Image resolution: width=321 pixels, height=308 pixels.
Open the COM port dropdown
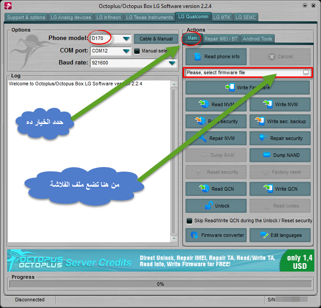(x=126, y=51)
